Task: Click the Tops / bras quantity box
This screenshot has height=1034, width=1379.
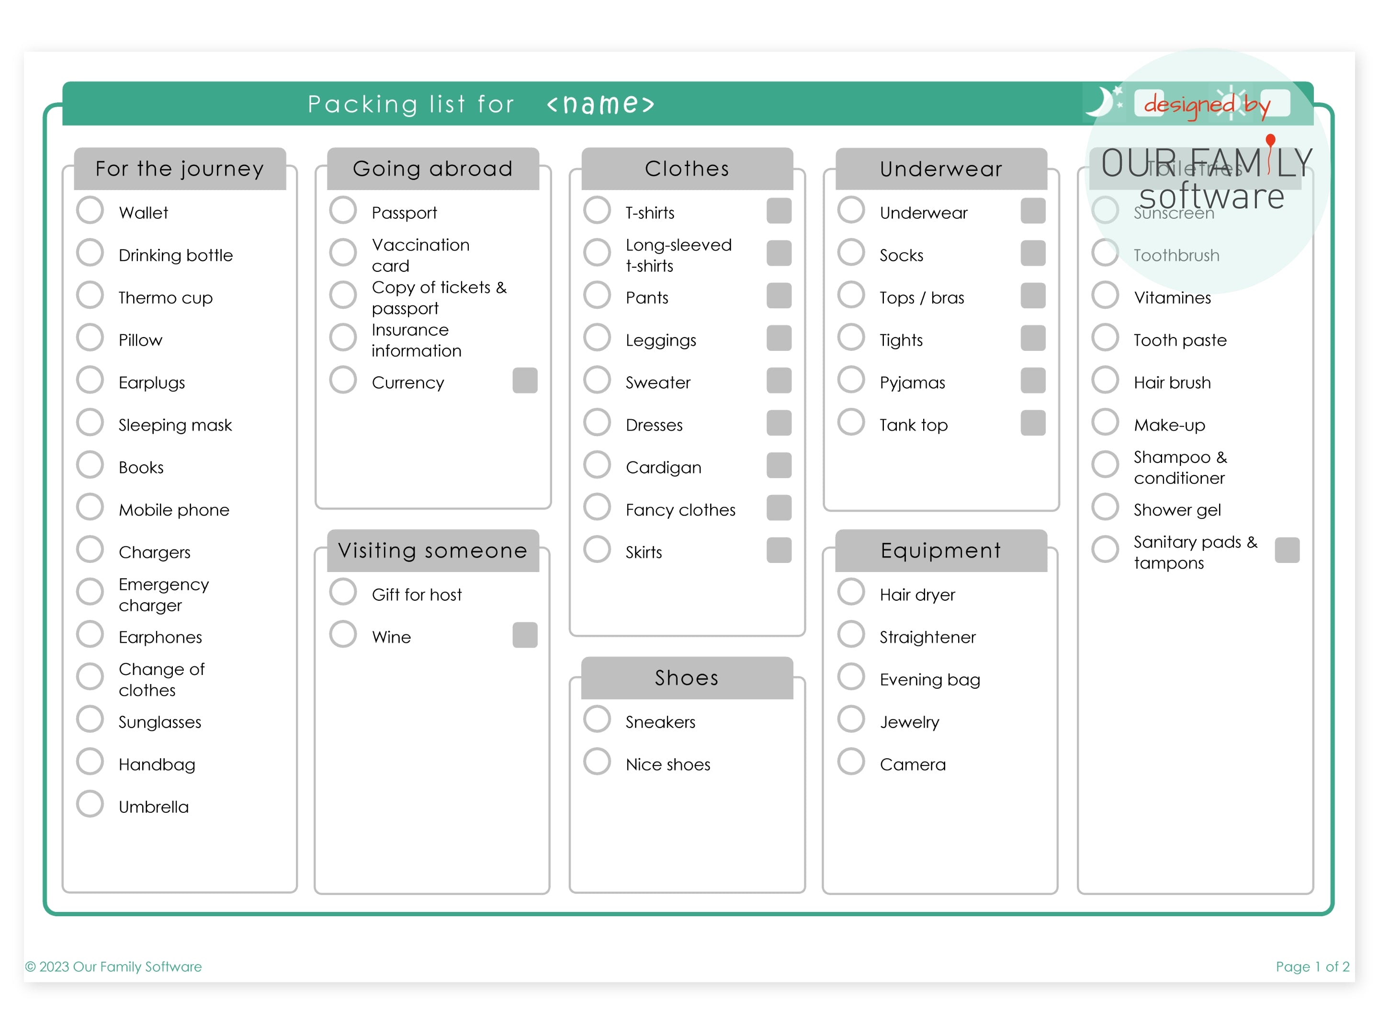Action: tap(1033, 295)
